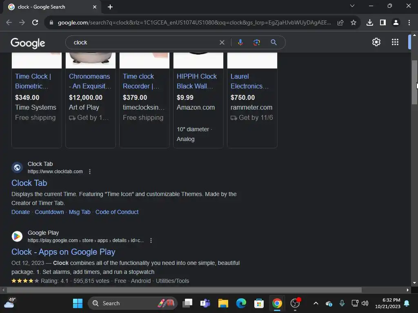Clear the search box with X

pyautogui.click(x=222, y=42)
